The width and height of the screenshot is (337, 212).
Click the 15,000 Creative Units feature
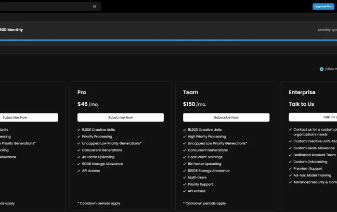[205, 130]
